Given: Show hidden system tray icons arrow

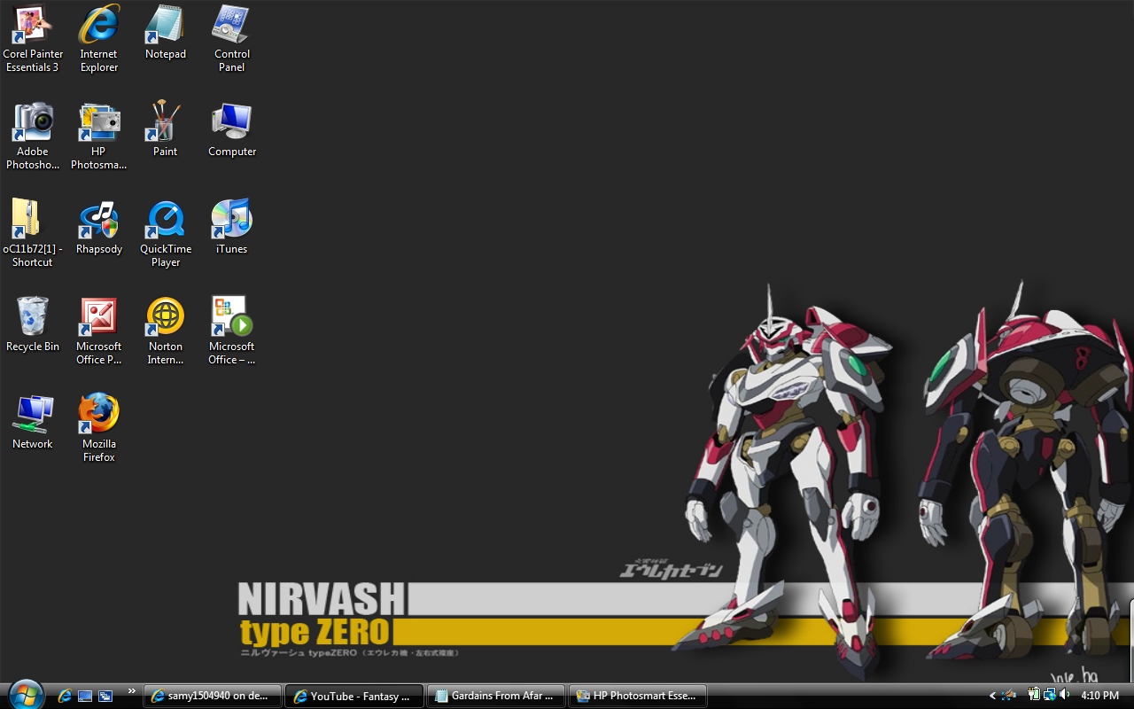Looking at the screenshot, I should point(993,696).
